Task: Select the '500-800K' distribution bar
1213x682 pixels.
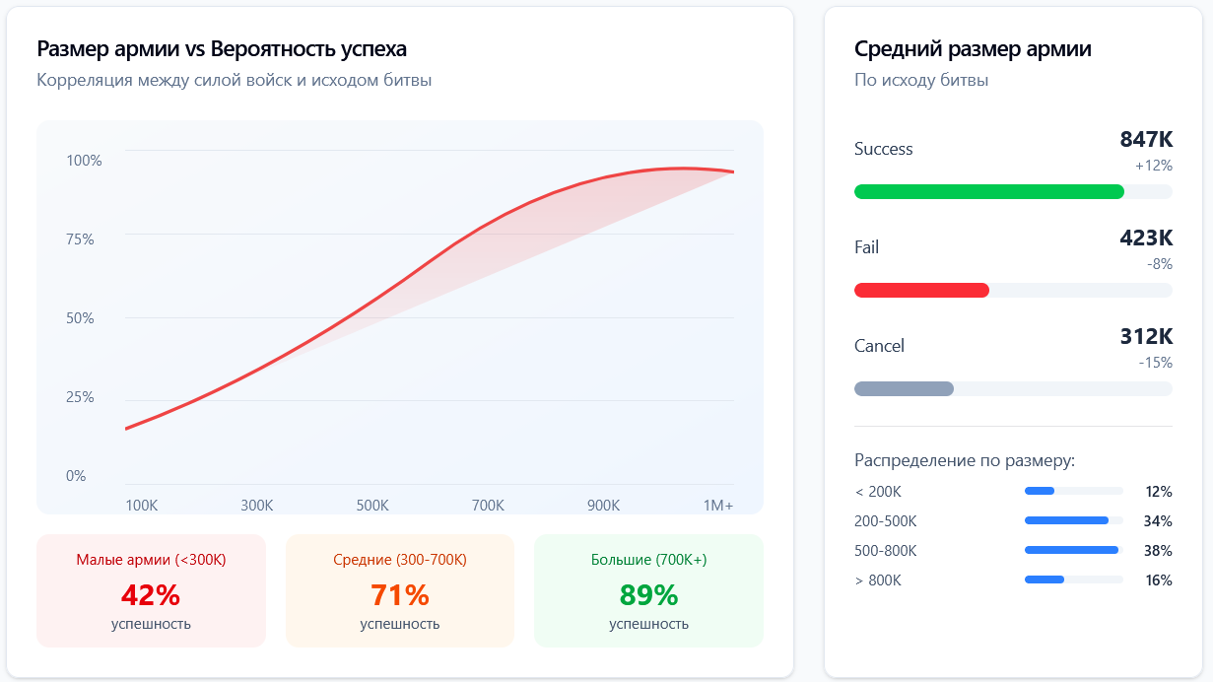Action: pos(1071,550)
